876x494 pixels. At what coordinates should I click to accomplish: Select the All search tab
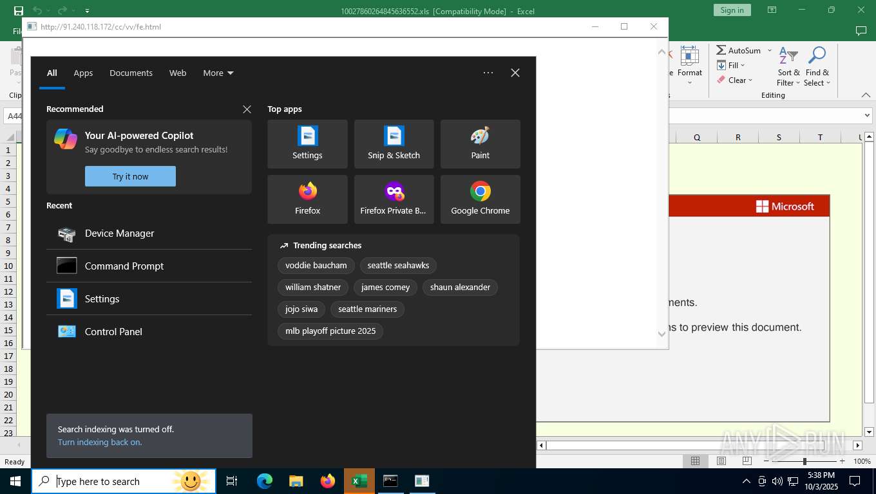tap(52, 73)
